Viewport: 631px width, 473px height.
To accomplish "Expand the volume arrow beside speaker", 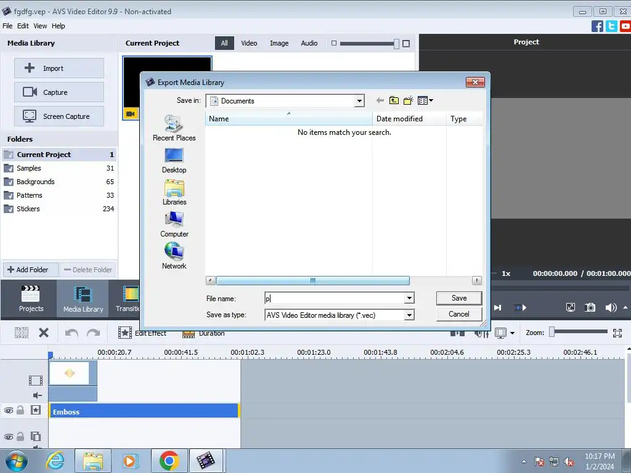I will (625, 307).
